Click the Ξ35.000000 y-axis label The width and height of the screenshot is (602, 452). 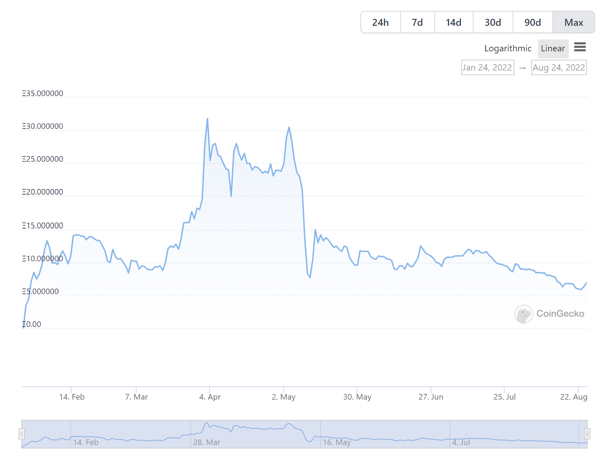[x=43, y=93]
